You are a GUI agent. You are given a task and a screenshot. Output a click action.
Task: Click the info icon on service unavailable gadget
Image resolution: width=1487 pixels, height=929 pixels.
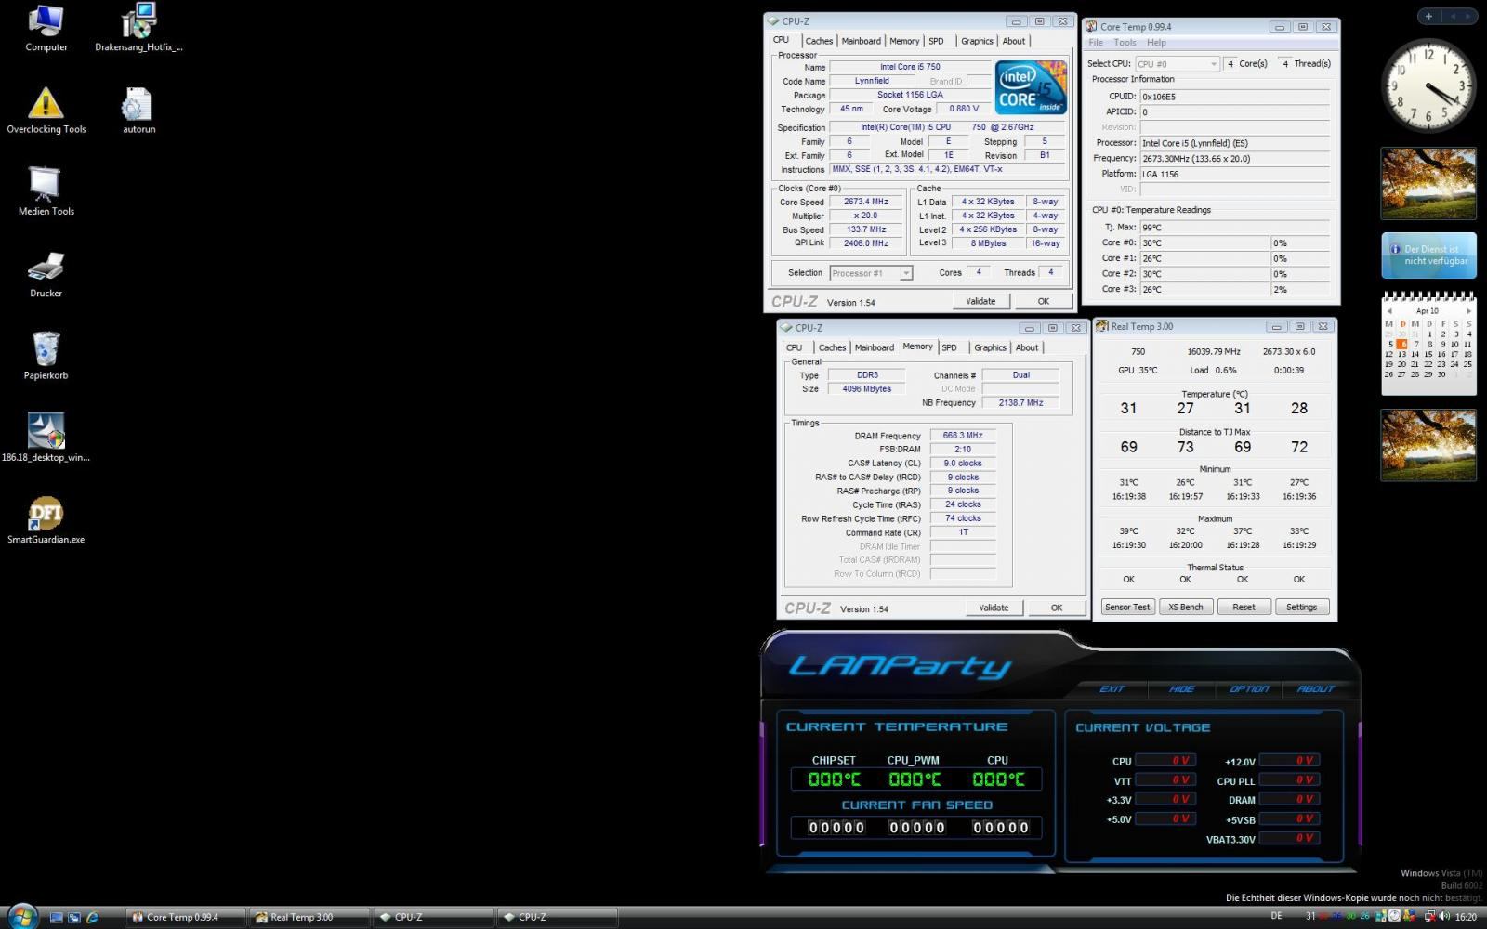coord(1395,249)
